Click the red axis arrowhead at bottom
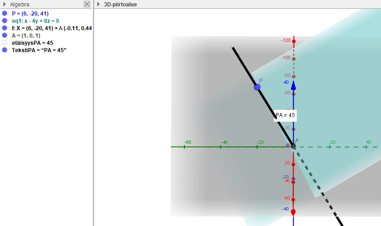This screenshot has width=381, height=226. (293, 212)
